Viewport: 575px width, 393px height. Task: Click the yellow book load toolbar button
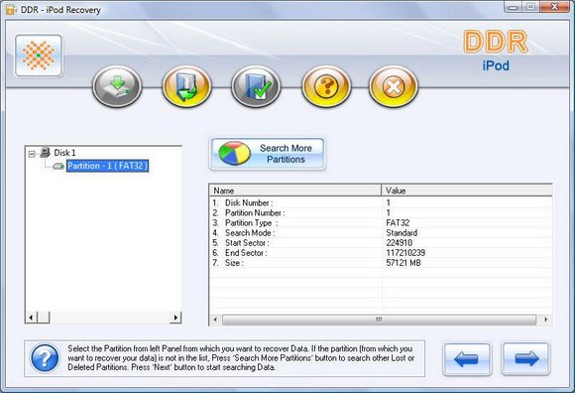pos(186,86)
